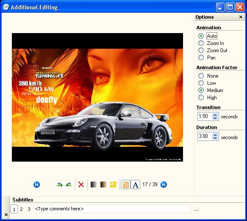This screenshot has width=247, height=221.
Task: Click the Duration value field showing 3.00
Action: (205, 136)
